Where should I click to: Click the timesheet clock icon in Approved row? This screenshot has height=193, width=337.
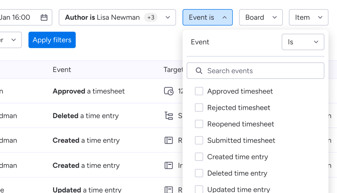click(168, 91)
